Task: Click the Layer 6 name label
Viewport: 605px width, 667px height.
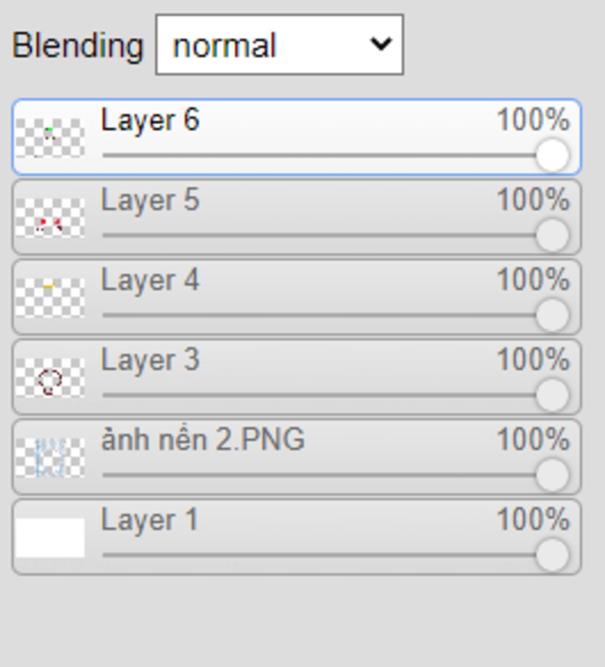Action: point(150,120)
